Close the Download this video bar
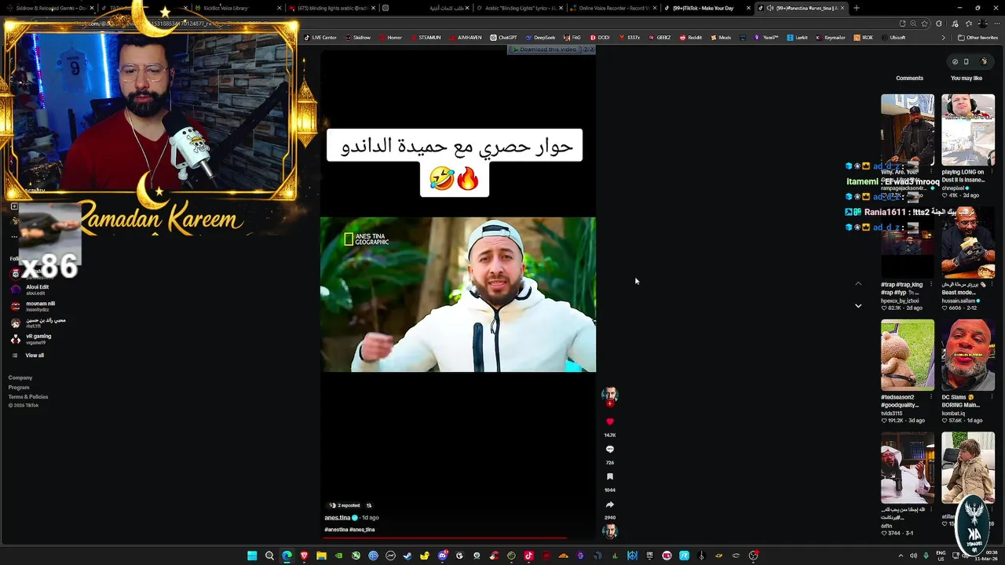 pos(592,49)
